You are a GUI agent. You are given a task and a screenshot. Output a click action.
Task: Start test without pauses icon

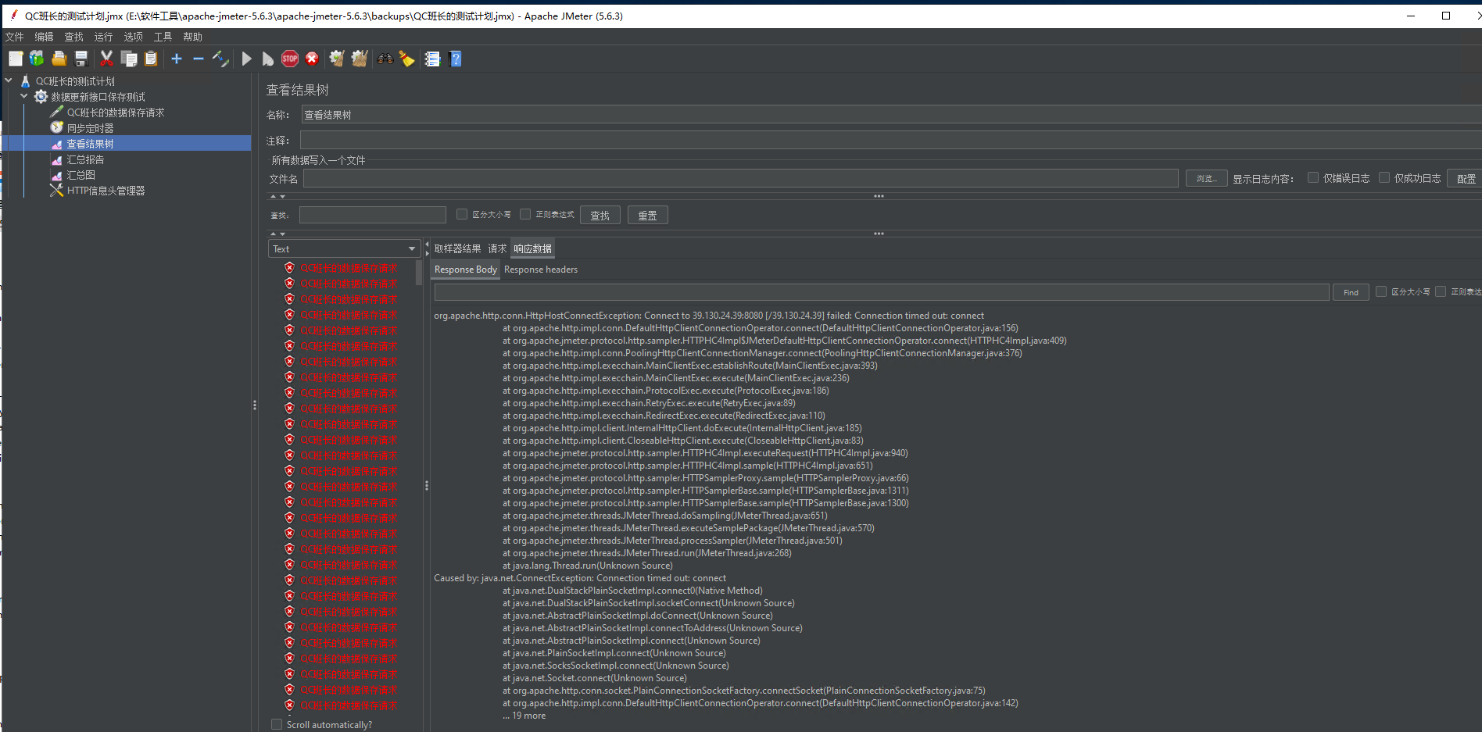pos(268,59)
